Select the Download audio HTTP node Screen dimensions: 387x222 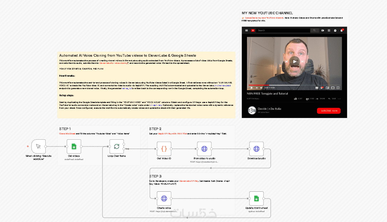256,149
